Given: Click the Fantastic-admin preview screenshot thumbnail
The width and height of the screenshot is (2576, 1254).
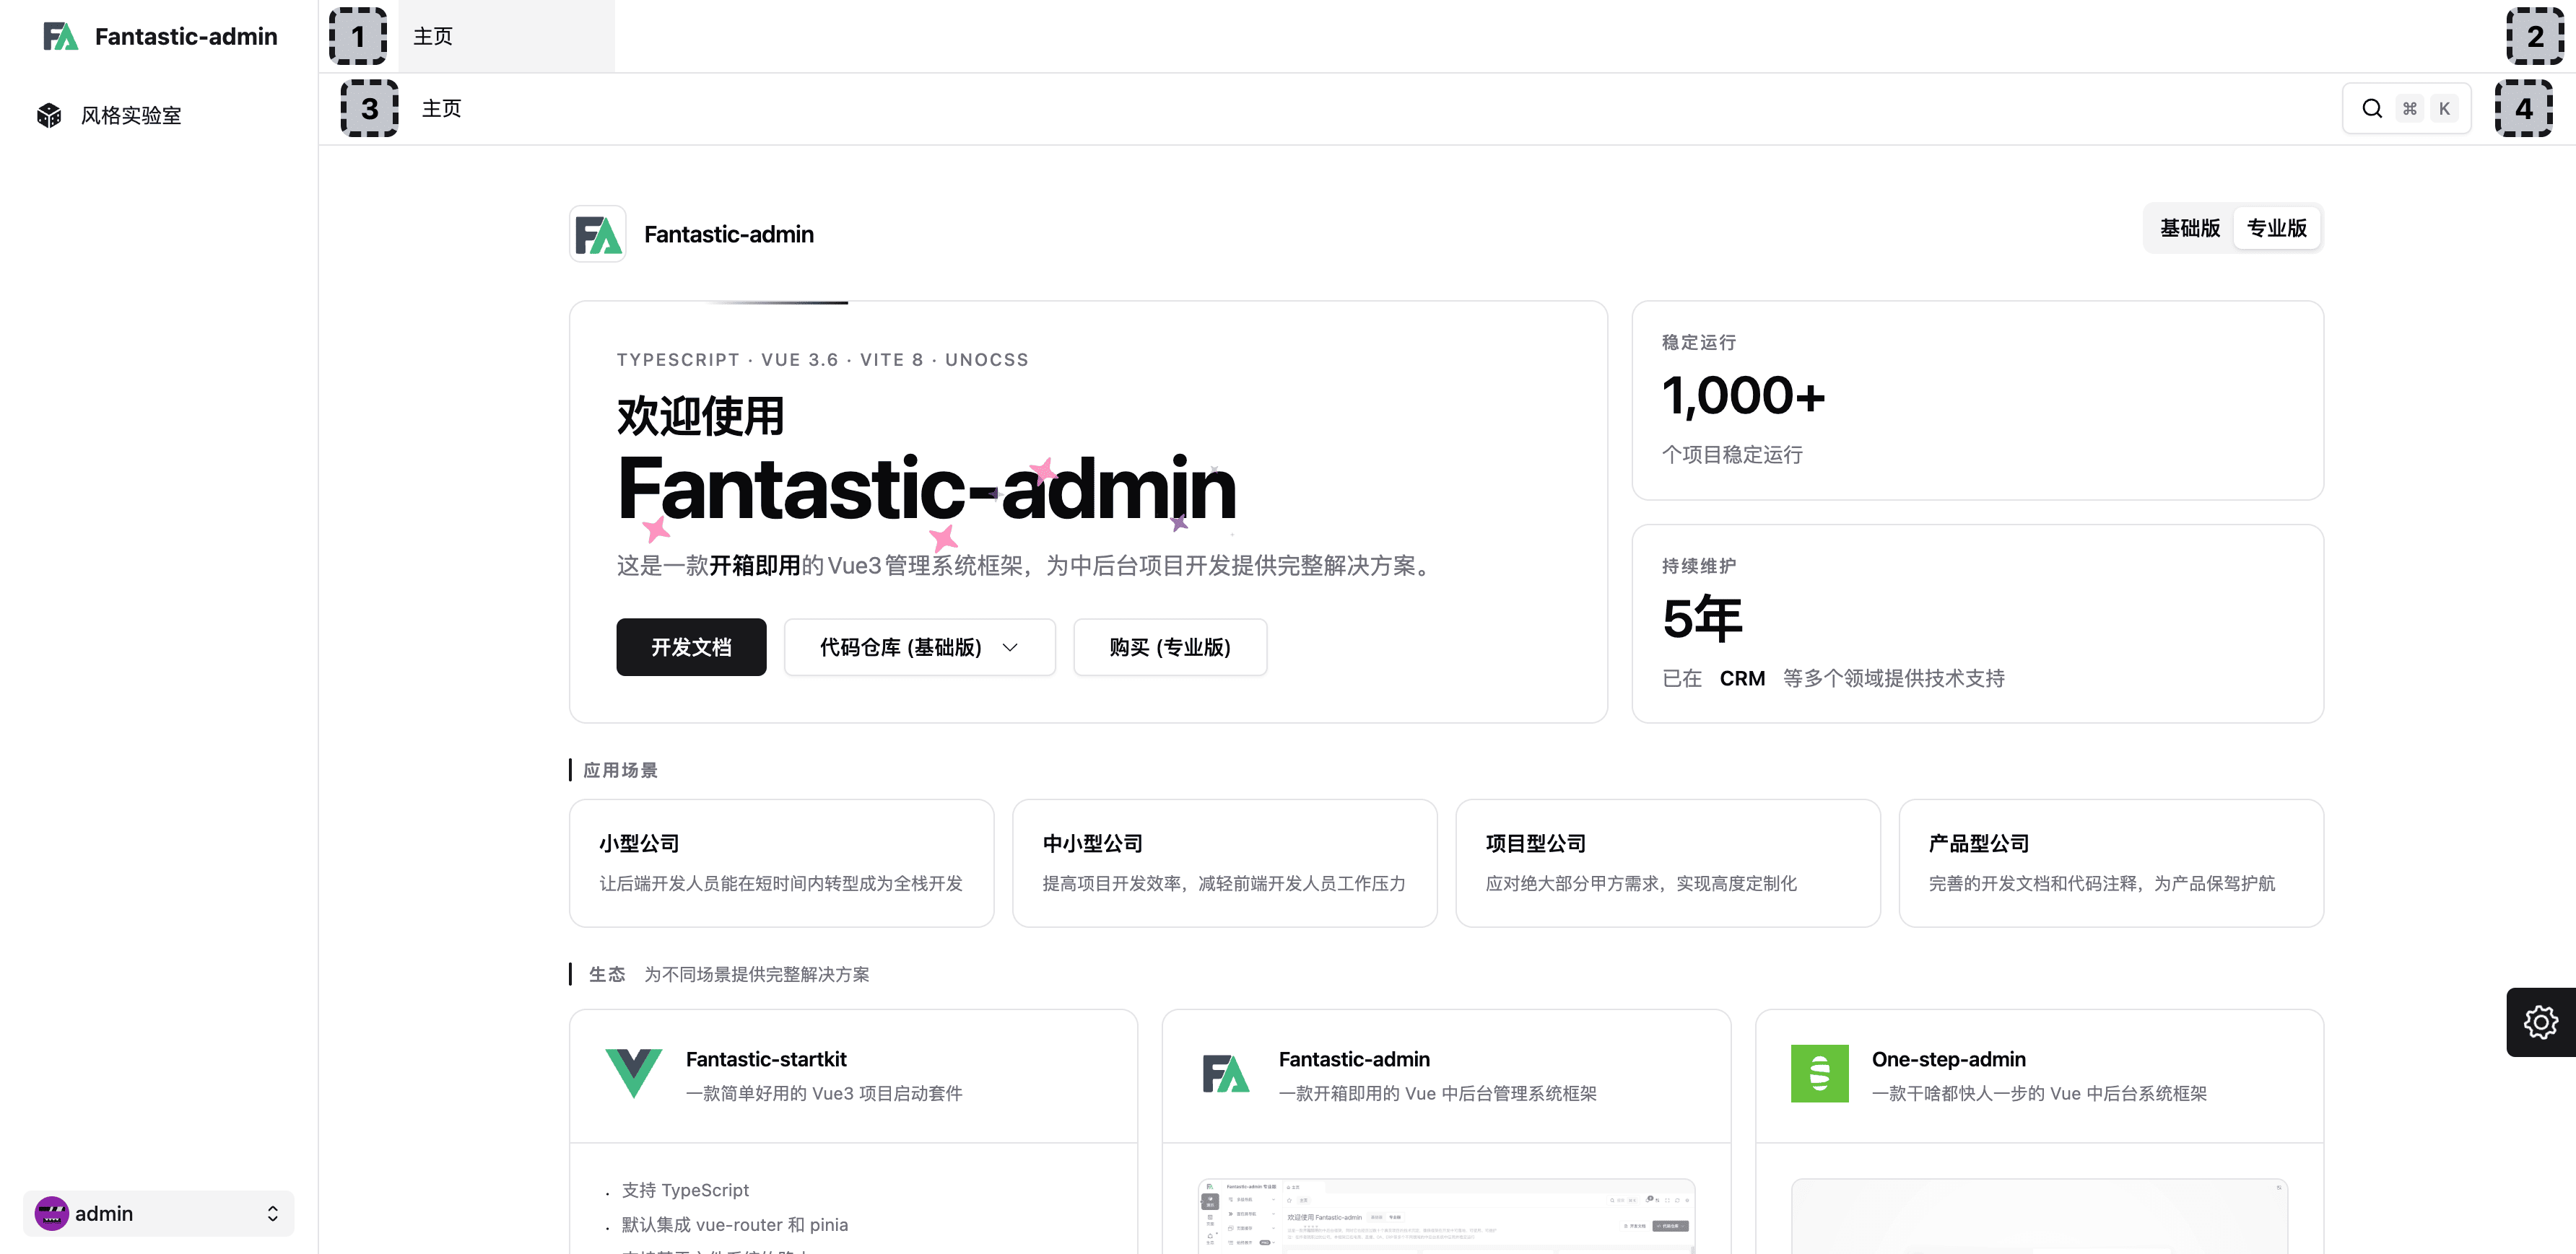Looking at the screenshot, I should click(1446, 1216).
